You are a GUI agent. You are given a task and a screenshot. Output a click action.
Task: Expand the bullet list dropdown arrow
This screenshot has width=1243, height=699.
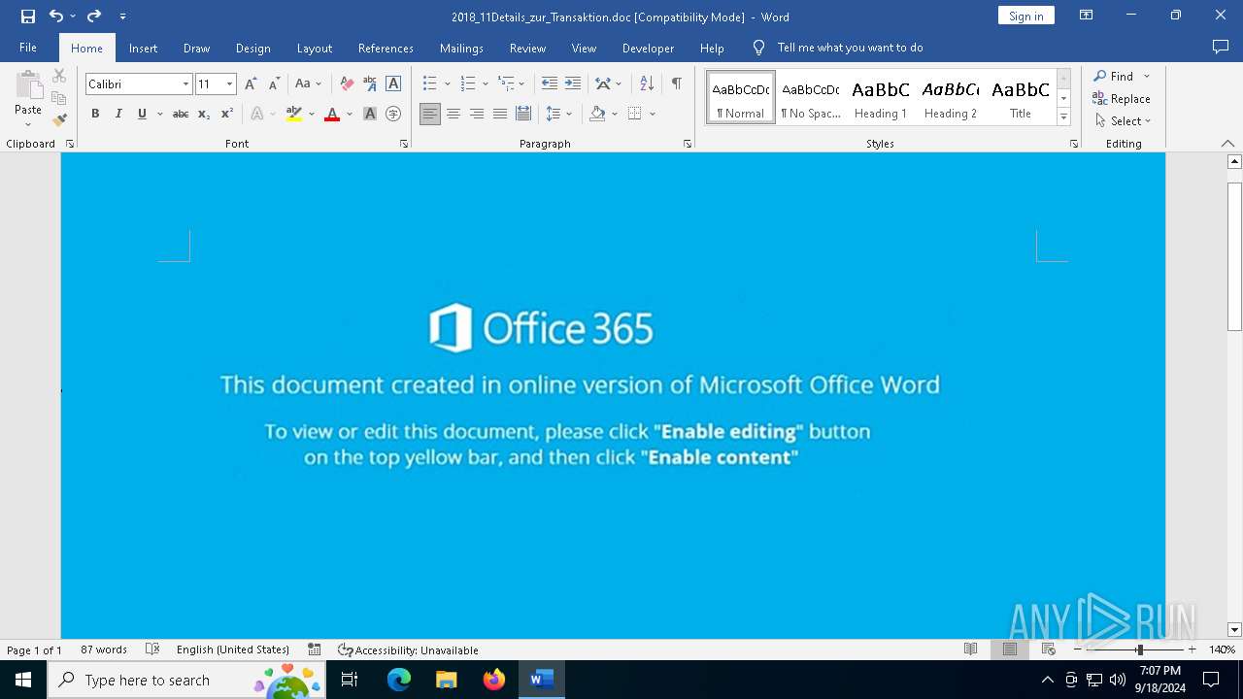(447, 84)
